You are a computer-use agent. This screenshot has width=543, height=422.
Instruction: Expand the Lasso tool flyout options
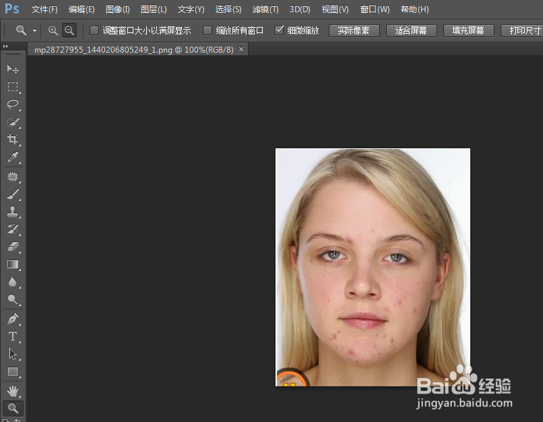tap(18, 109)
